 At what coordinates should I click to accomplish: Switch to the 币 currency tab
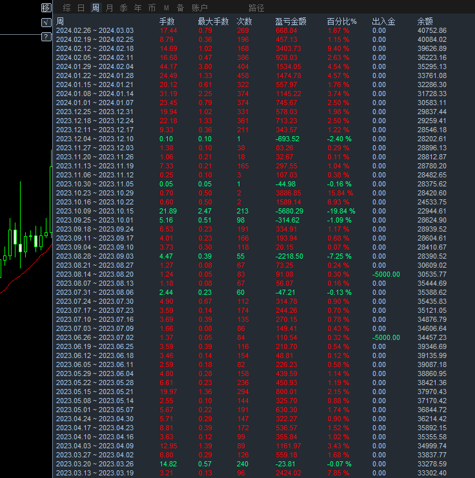point(152,8)
